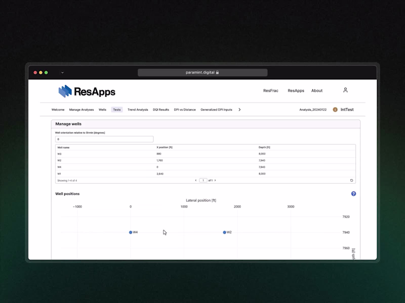Click the Showing 1-4 of 4 text
Image resolution: width=405 pixels, height=303 pixels.
point(67,181)
